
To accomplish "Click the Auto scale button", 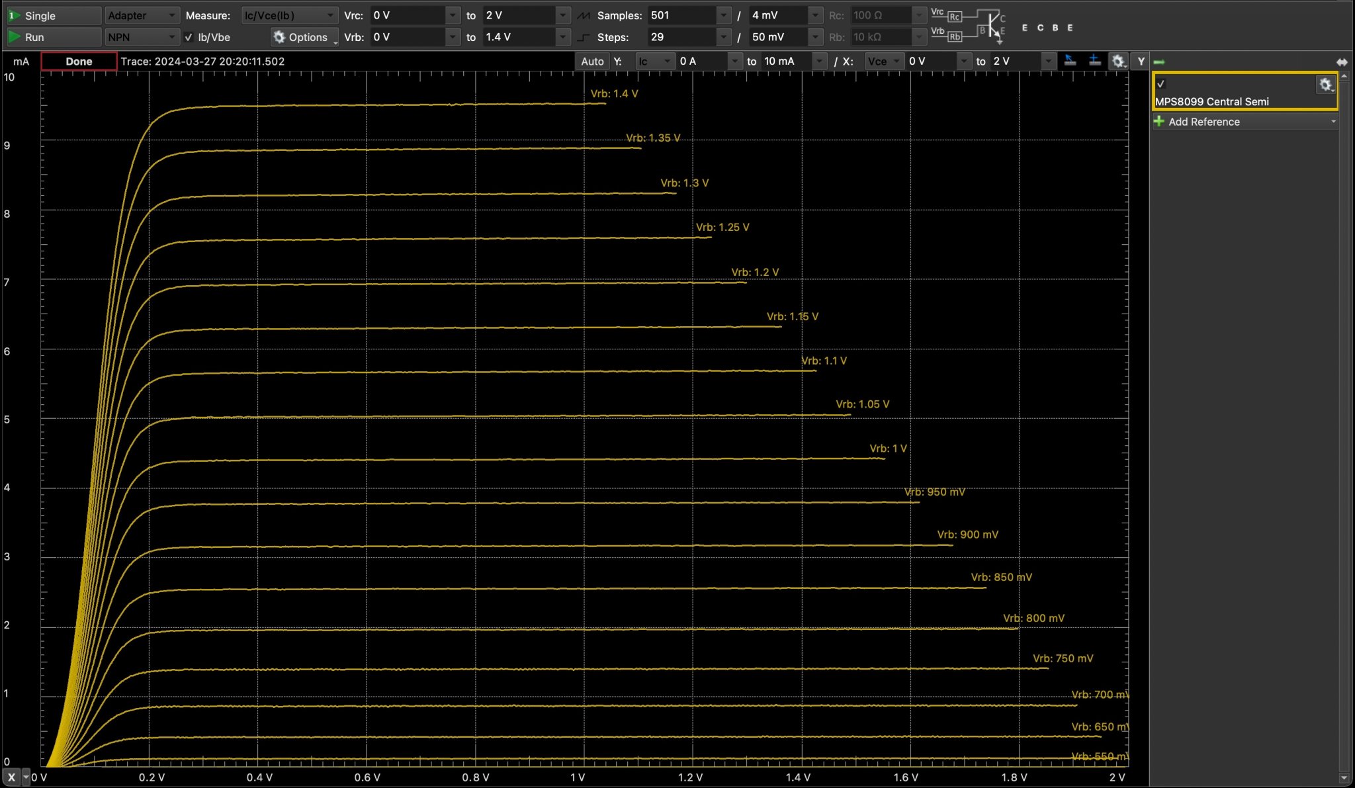I will [x=592, y=62].
